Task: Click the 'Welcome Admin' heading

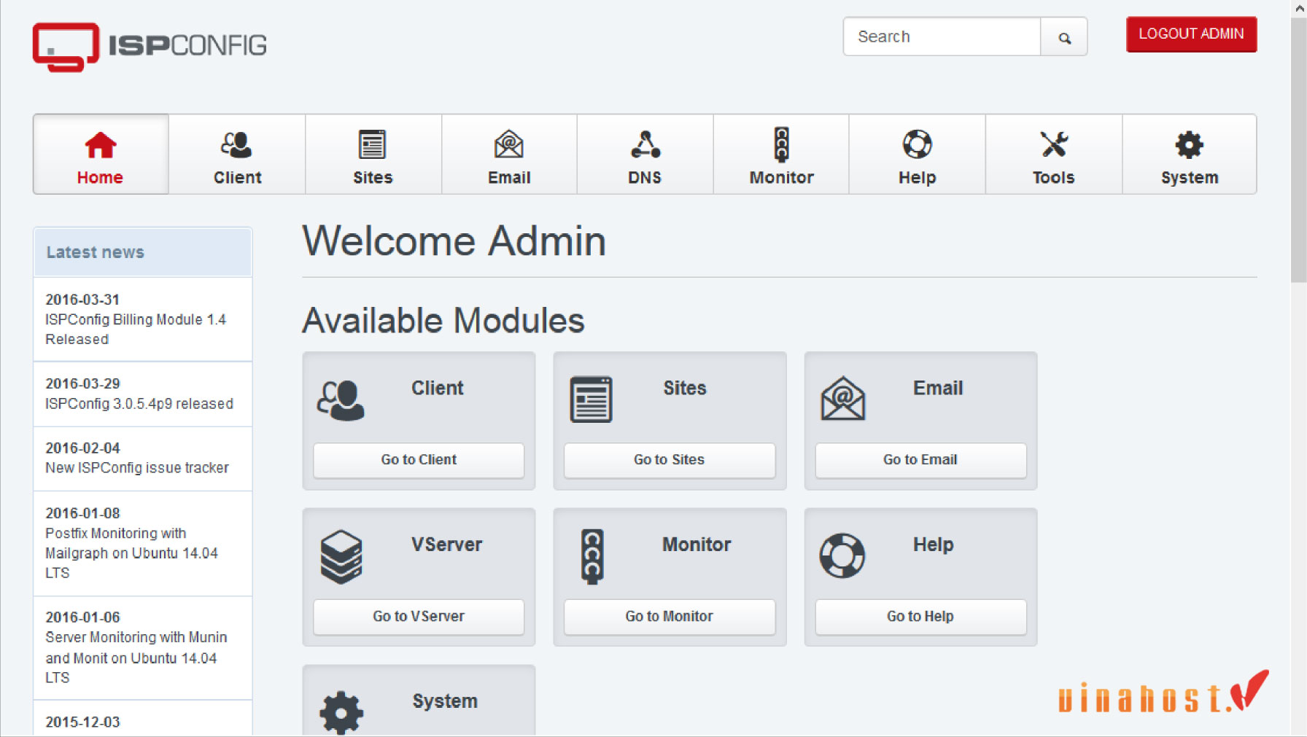Action: (454, 241)
